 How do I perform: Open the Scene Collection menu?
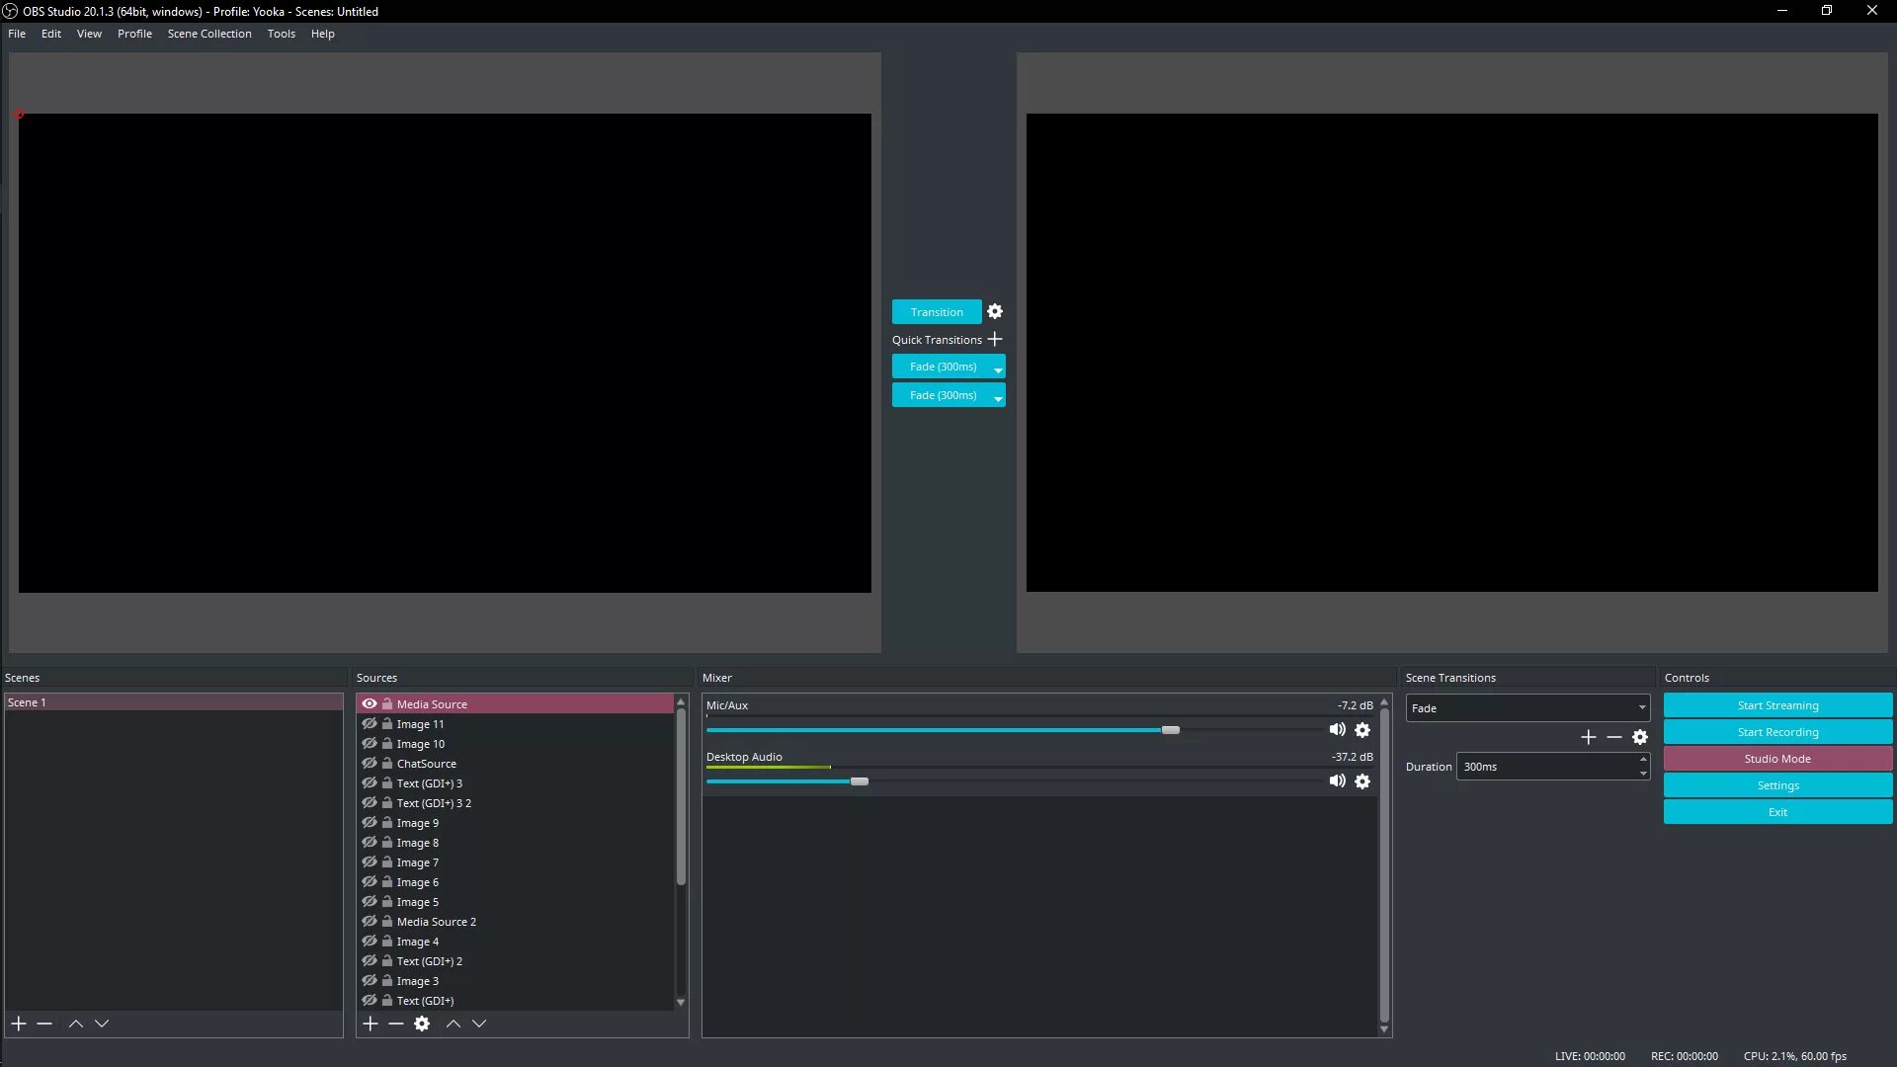pyautogui.click(x=208, y=33)
